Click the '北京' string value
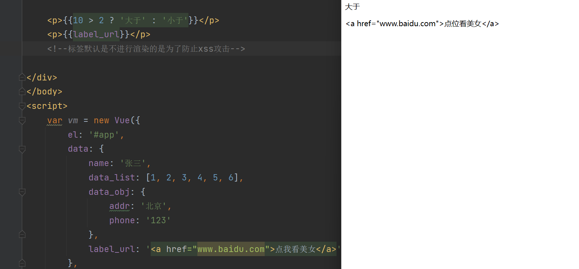Viewport: 579px width, 269px height. pos(154,206)
